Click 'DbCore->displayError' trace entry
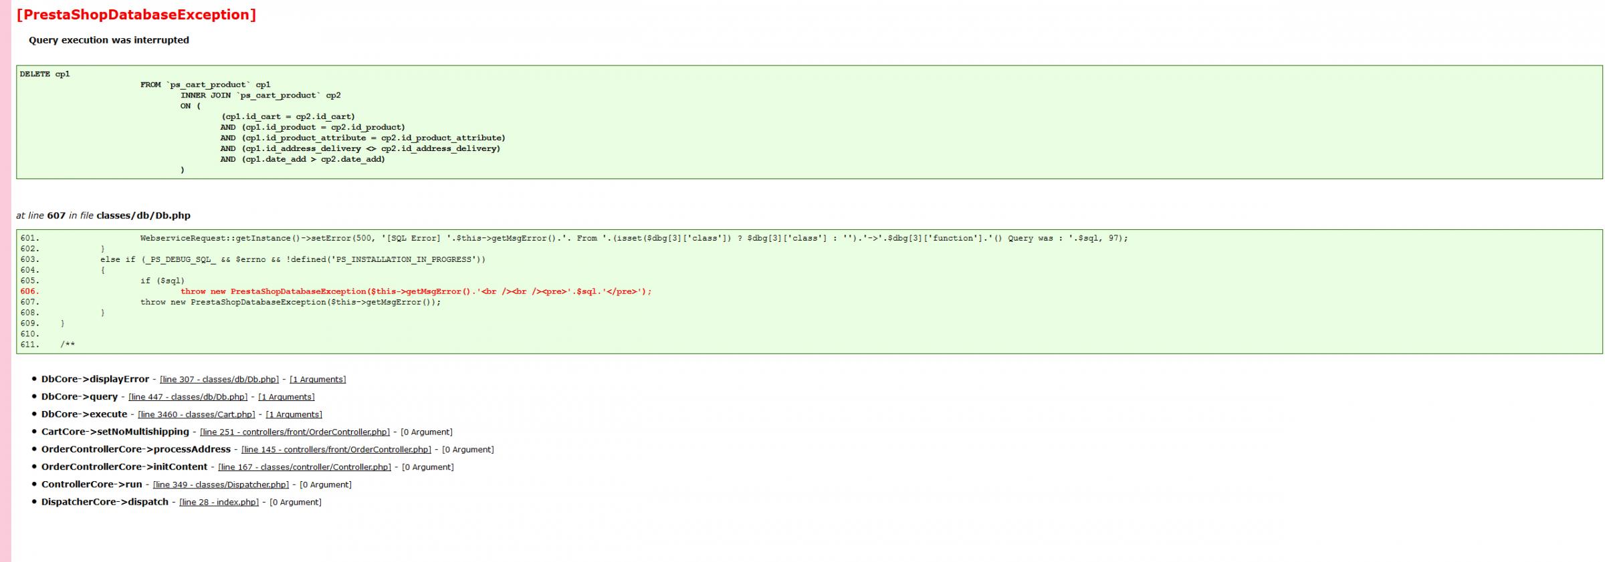1605x562 pixels. (95, 379)
